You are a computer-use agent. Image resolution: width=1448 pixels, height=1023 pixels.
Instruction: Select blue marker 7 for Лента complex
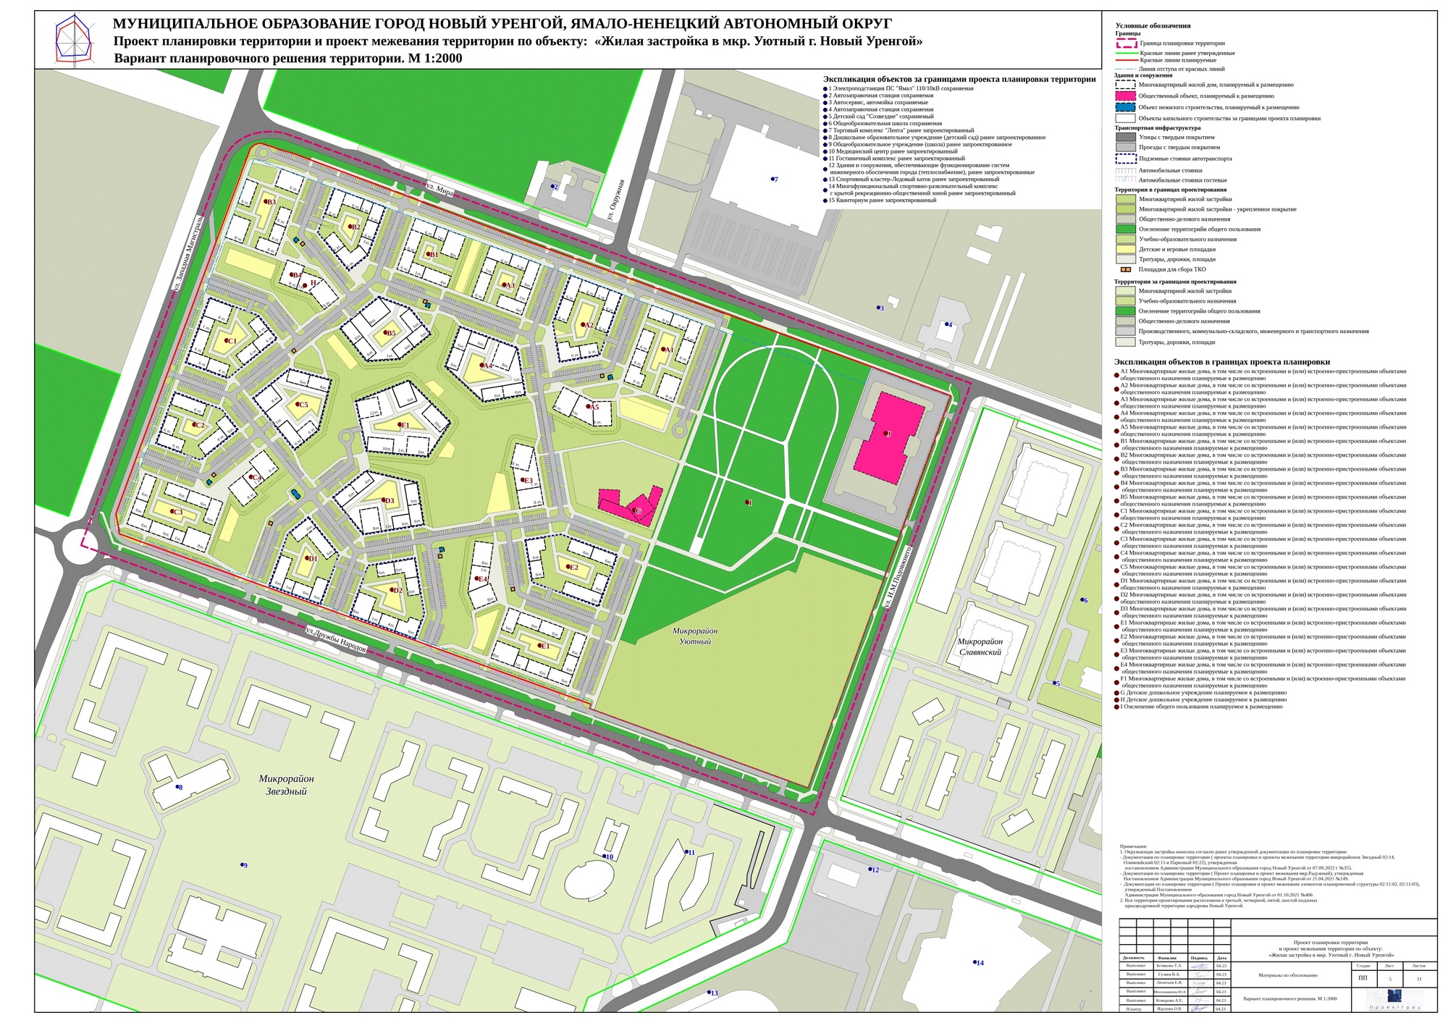tap(773, 179)
